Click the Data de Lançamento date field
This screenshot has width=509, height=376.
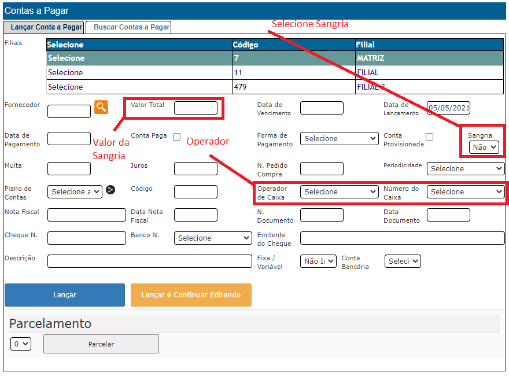pyautogui.click(x=448, y=108)
